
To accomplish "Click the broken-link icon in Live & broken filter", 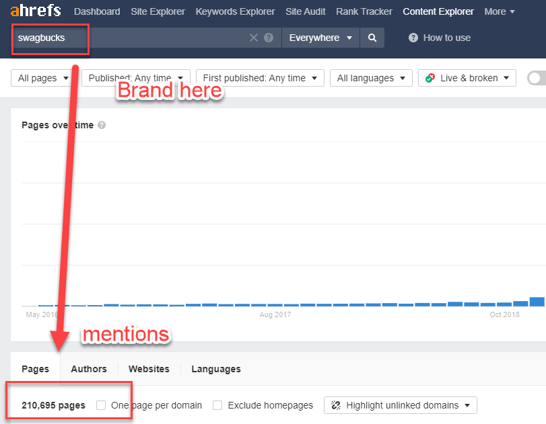I will coord(430,78).
